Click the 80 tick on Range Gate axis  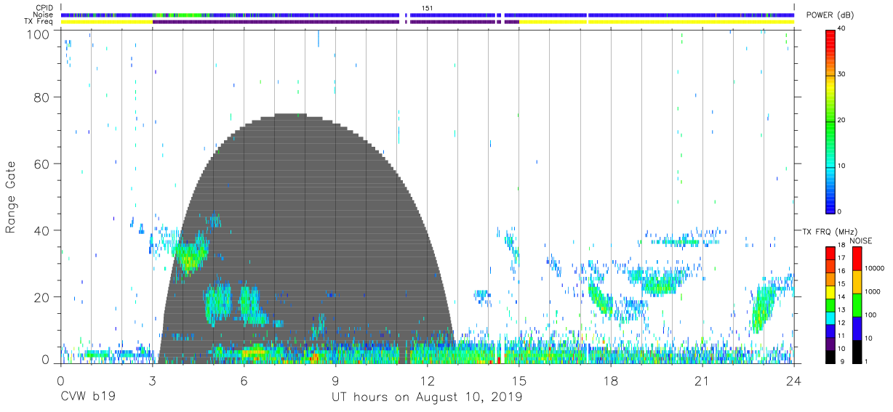(x=41, y=97)
